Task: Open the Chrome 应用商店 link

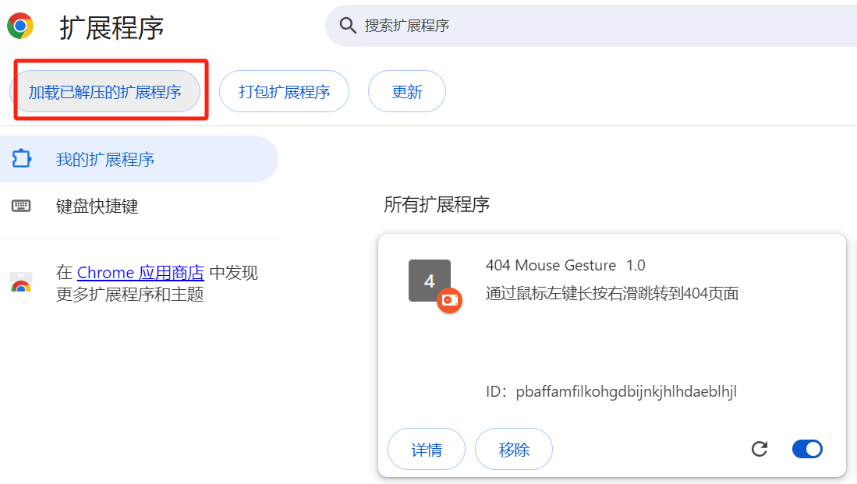Action: 140,272
